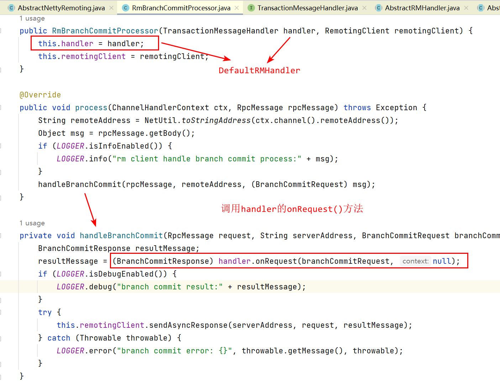The width and height of the screenshot is (500, 385).
Task: Switch to the AbstractNettyRemoting.java tab
Action: coord(61,8)
